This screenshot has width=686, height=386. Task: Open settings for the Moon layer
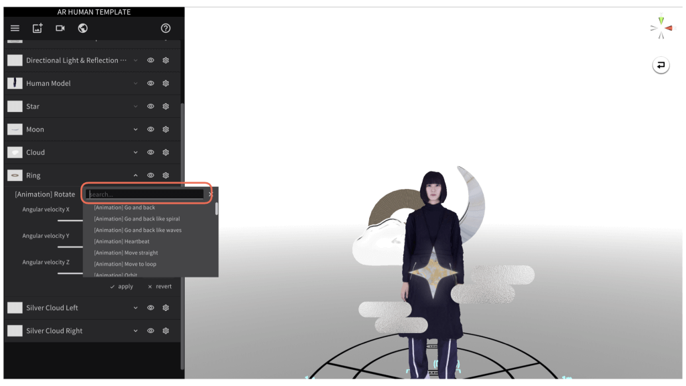(x=165, y=129)
